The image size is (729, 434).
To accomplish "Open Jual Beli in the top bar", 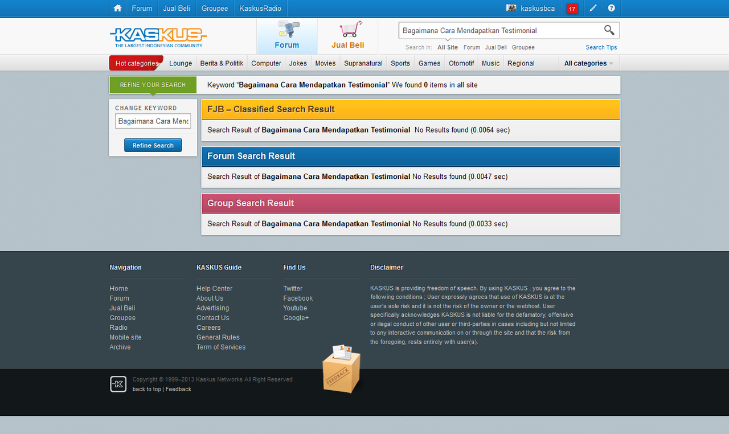I will tap(177, 9).
